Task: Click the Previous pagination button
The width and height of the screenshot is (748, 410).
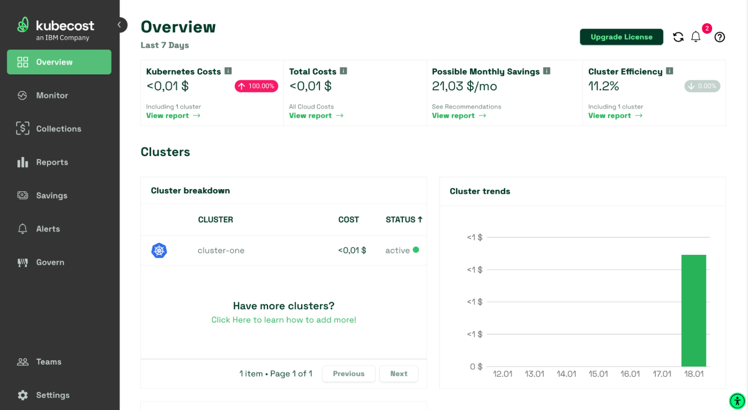Action: [x=348, y=374]
